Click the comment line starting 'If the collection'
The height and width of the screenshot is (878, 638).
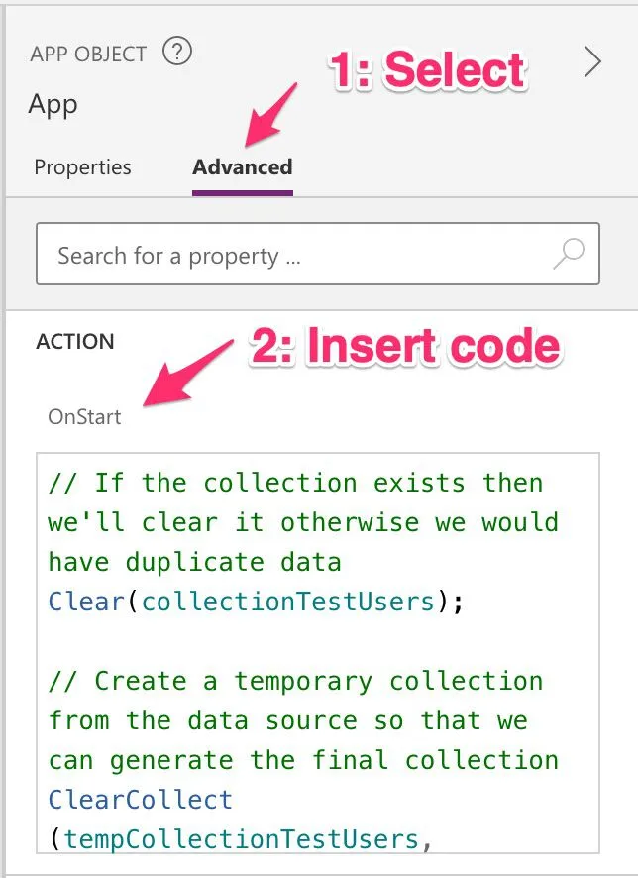coord(295,484)
